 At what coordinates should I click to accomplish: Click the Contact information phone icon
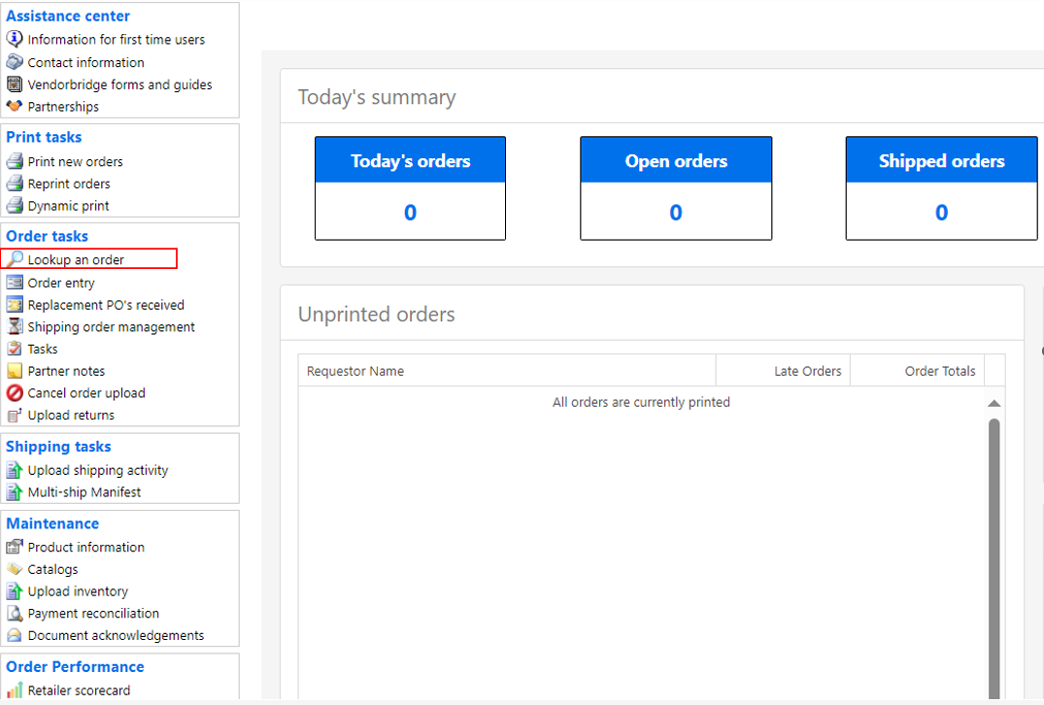click(15, 62)
